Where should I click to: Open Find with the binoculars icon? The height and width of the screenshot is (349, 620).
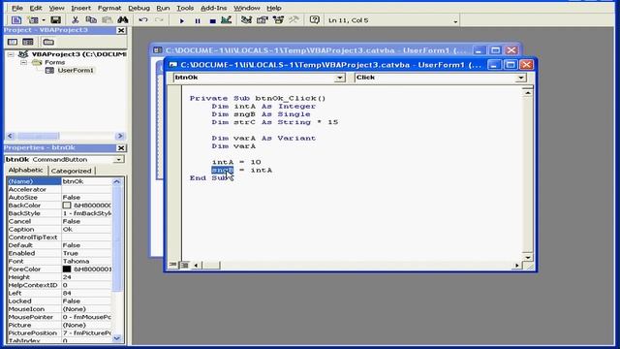(x=123, y=20)
